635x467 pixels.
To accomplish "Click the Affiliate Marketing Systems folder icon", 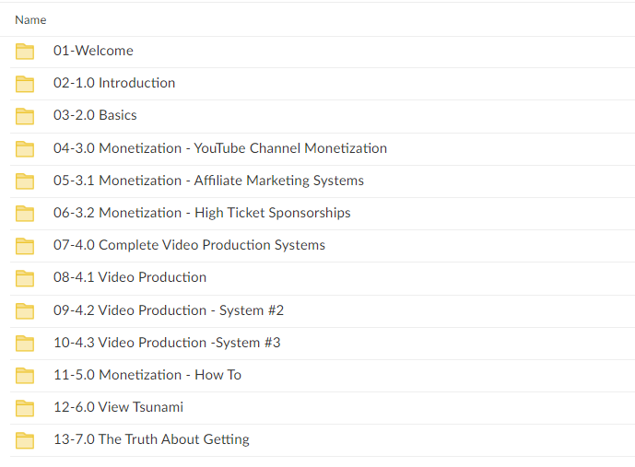I will pyautogui.click(x=25, y=181).
